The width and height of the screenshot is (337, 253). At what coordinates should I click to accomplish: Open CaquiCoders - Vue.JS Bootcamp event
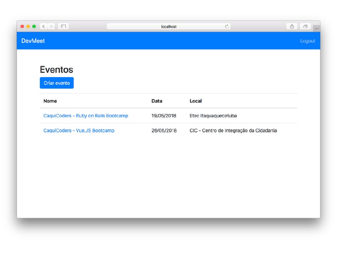[79, 130]
